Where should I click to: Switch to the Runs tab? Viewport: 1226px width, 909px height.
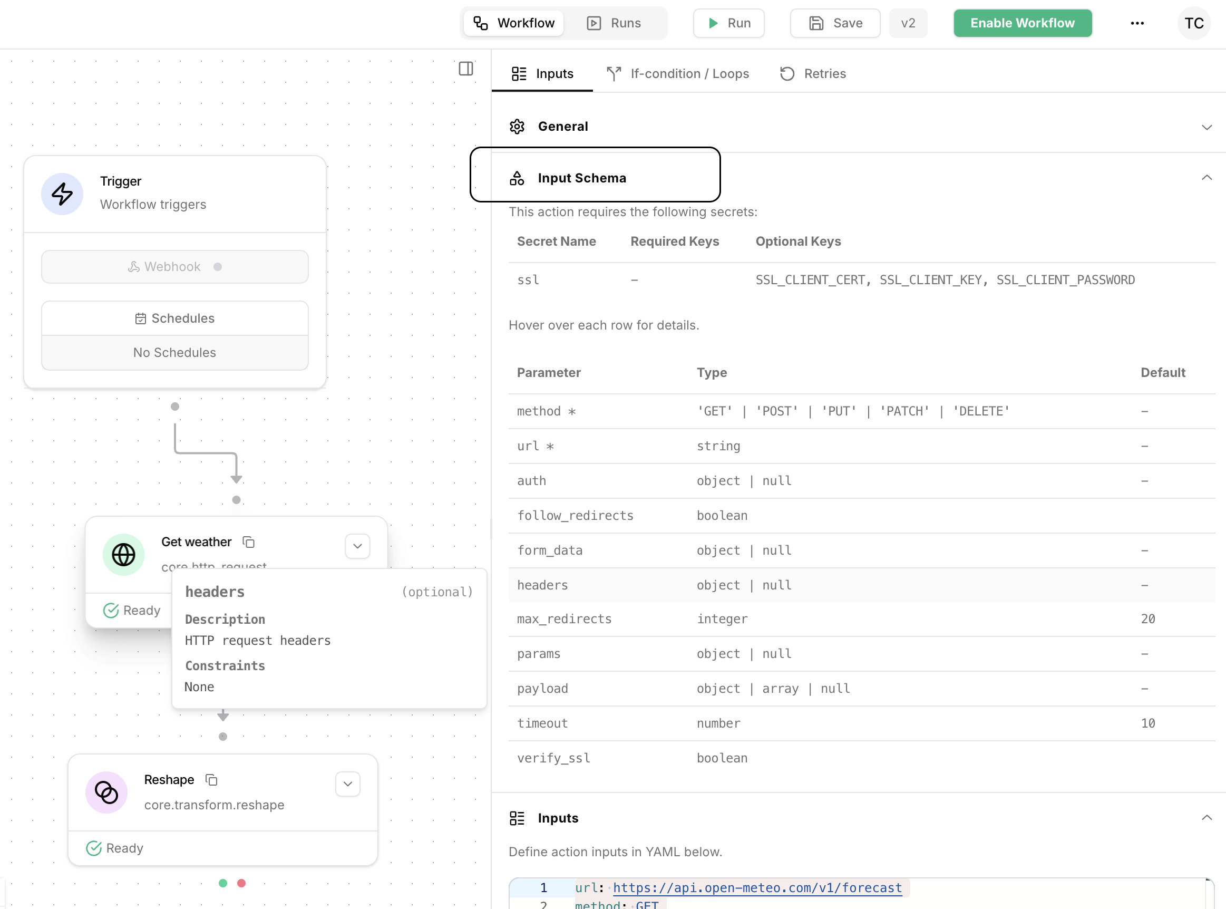click(615, 23)
